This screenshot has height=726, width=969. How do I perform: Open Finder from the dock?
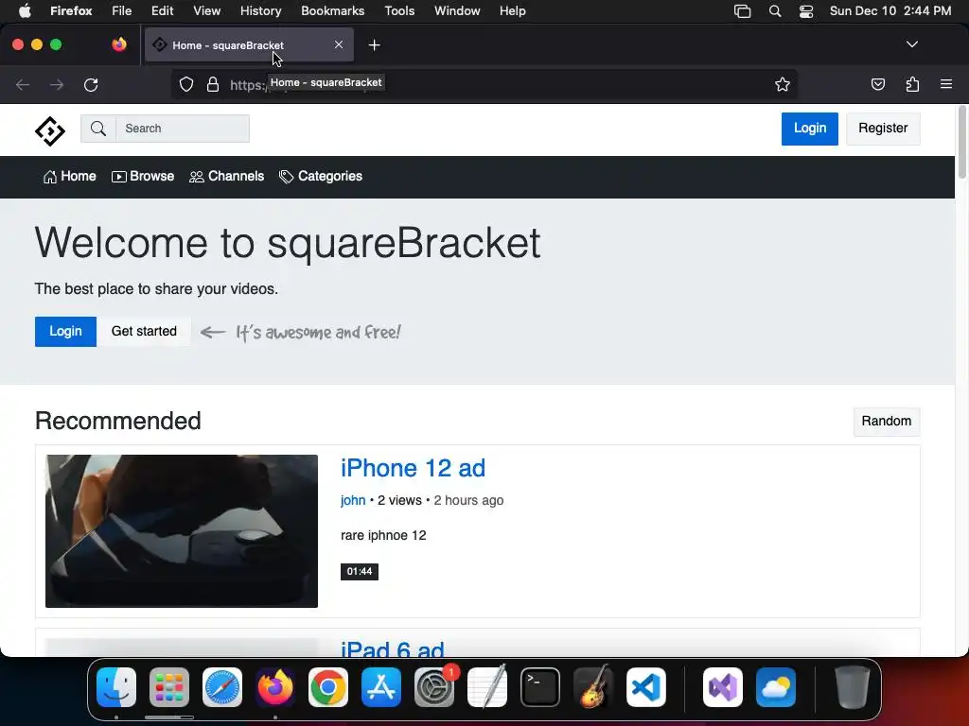coord(116,687)
